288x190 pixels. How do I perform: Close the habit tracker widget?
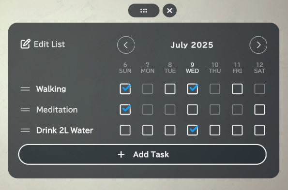[x=169, y=11]
